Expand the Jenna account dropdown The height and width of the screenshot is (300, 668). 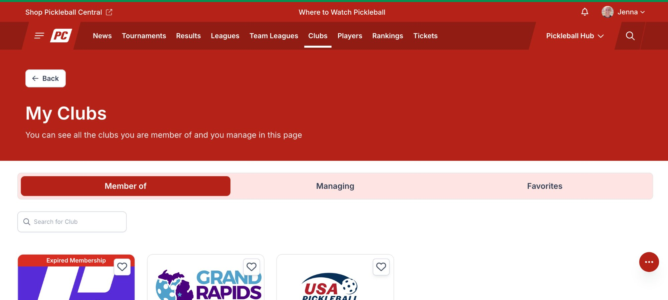pyautogui.click(x=631, y=12)
